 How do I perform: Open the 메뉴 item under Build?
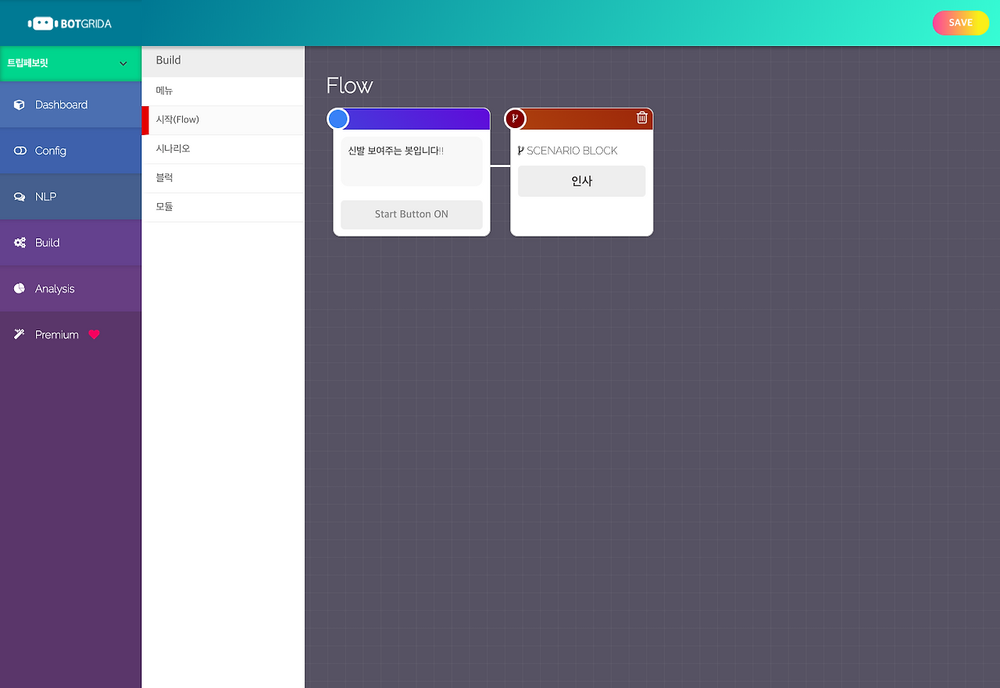pyautogui.click(x=165, y=91)
